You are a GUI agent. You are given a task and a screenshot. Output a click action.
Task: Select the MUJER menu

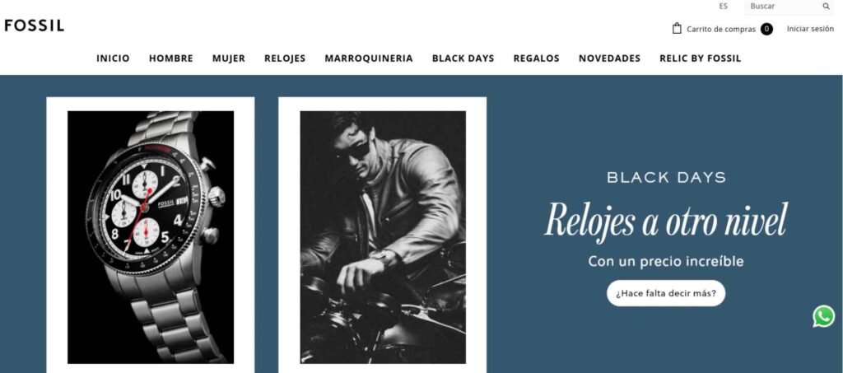pos(229,58)
